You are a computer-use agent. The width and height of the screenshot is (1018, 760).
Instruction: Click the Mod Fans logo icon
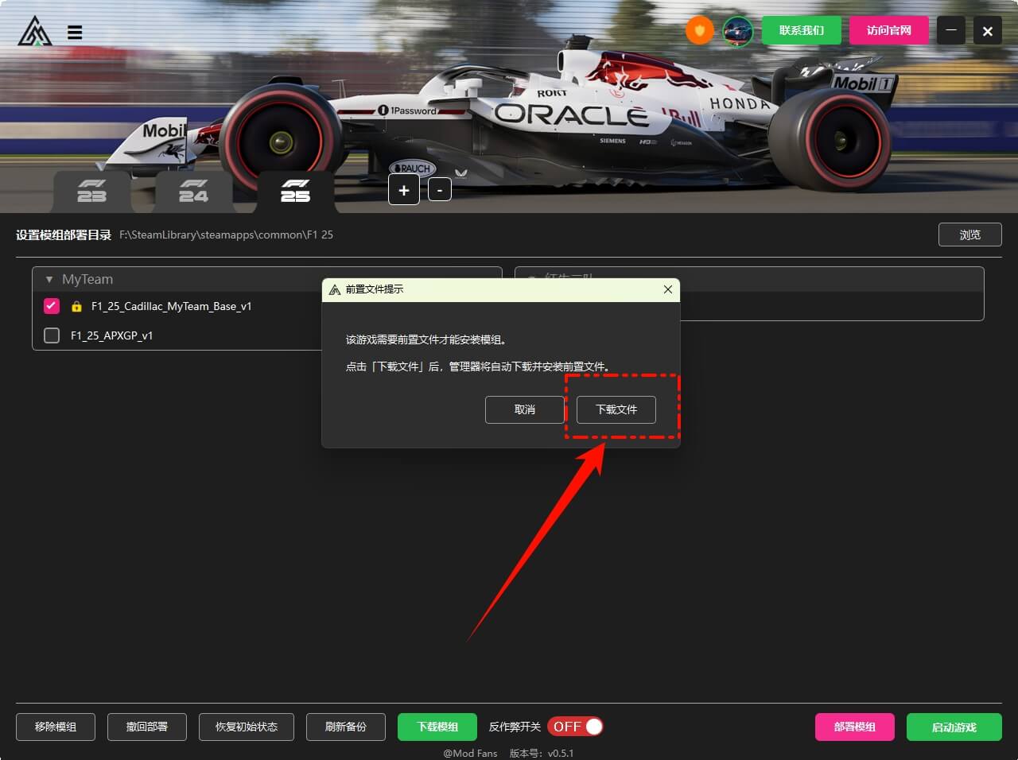pyautogui.click(x=35, y=32)
